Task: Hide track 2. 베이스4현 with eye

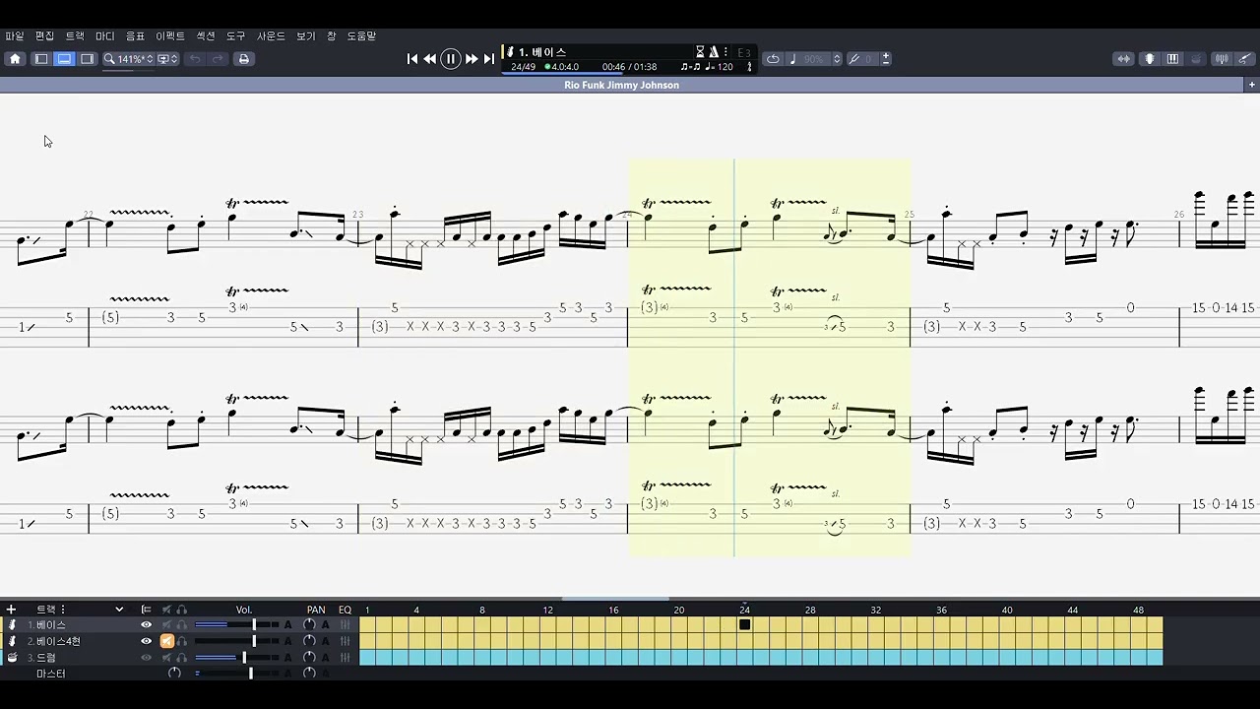Action: 146,641
